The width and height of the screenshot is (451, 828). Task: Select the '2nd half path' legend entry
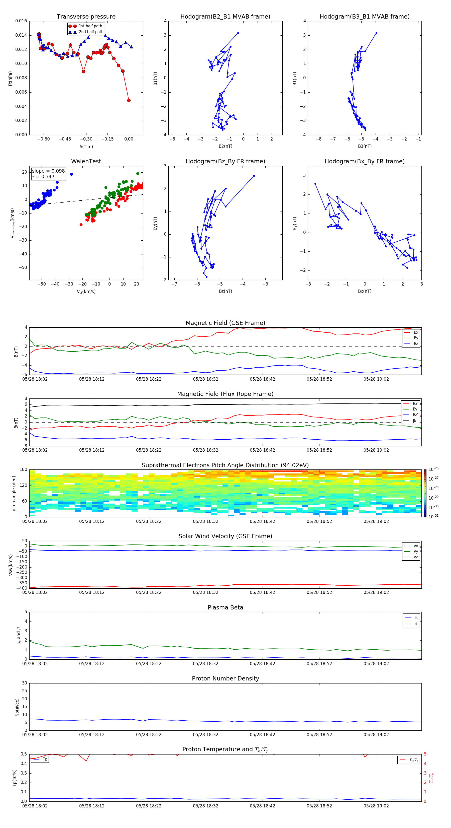pos(86,32)
